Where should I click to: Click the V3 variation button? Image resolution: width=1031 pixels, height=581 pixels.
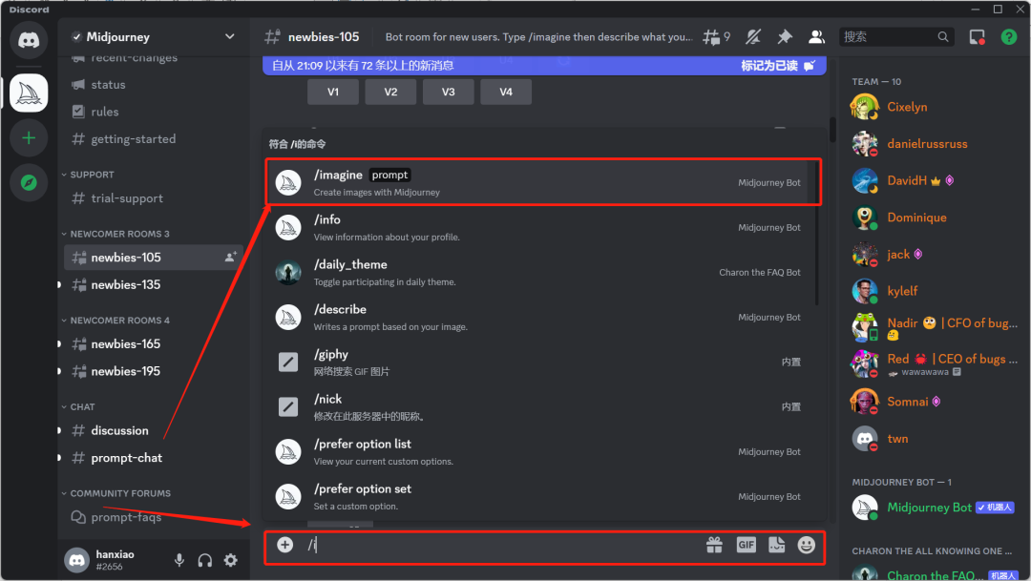tap(449, 92)
